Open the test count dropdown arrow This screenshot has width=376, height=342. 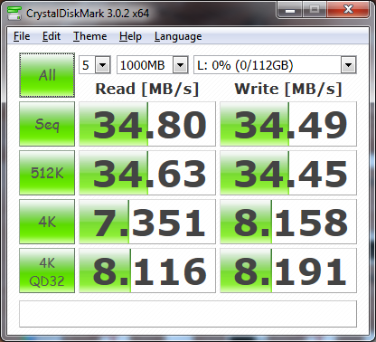103,65
